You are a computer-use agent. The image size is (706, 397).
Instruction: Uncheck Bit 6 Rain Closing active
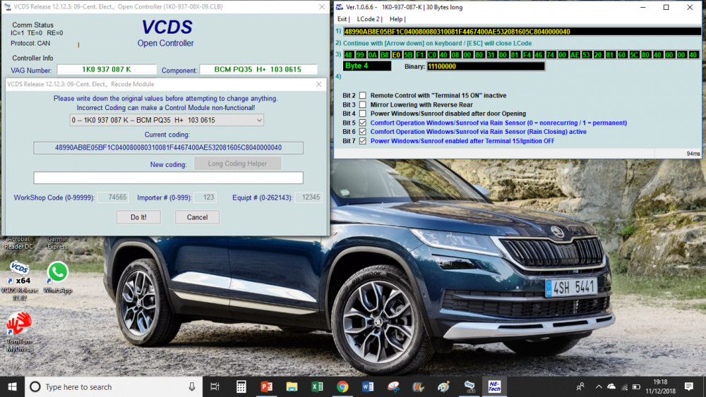362,132
